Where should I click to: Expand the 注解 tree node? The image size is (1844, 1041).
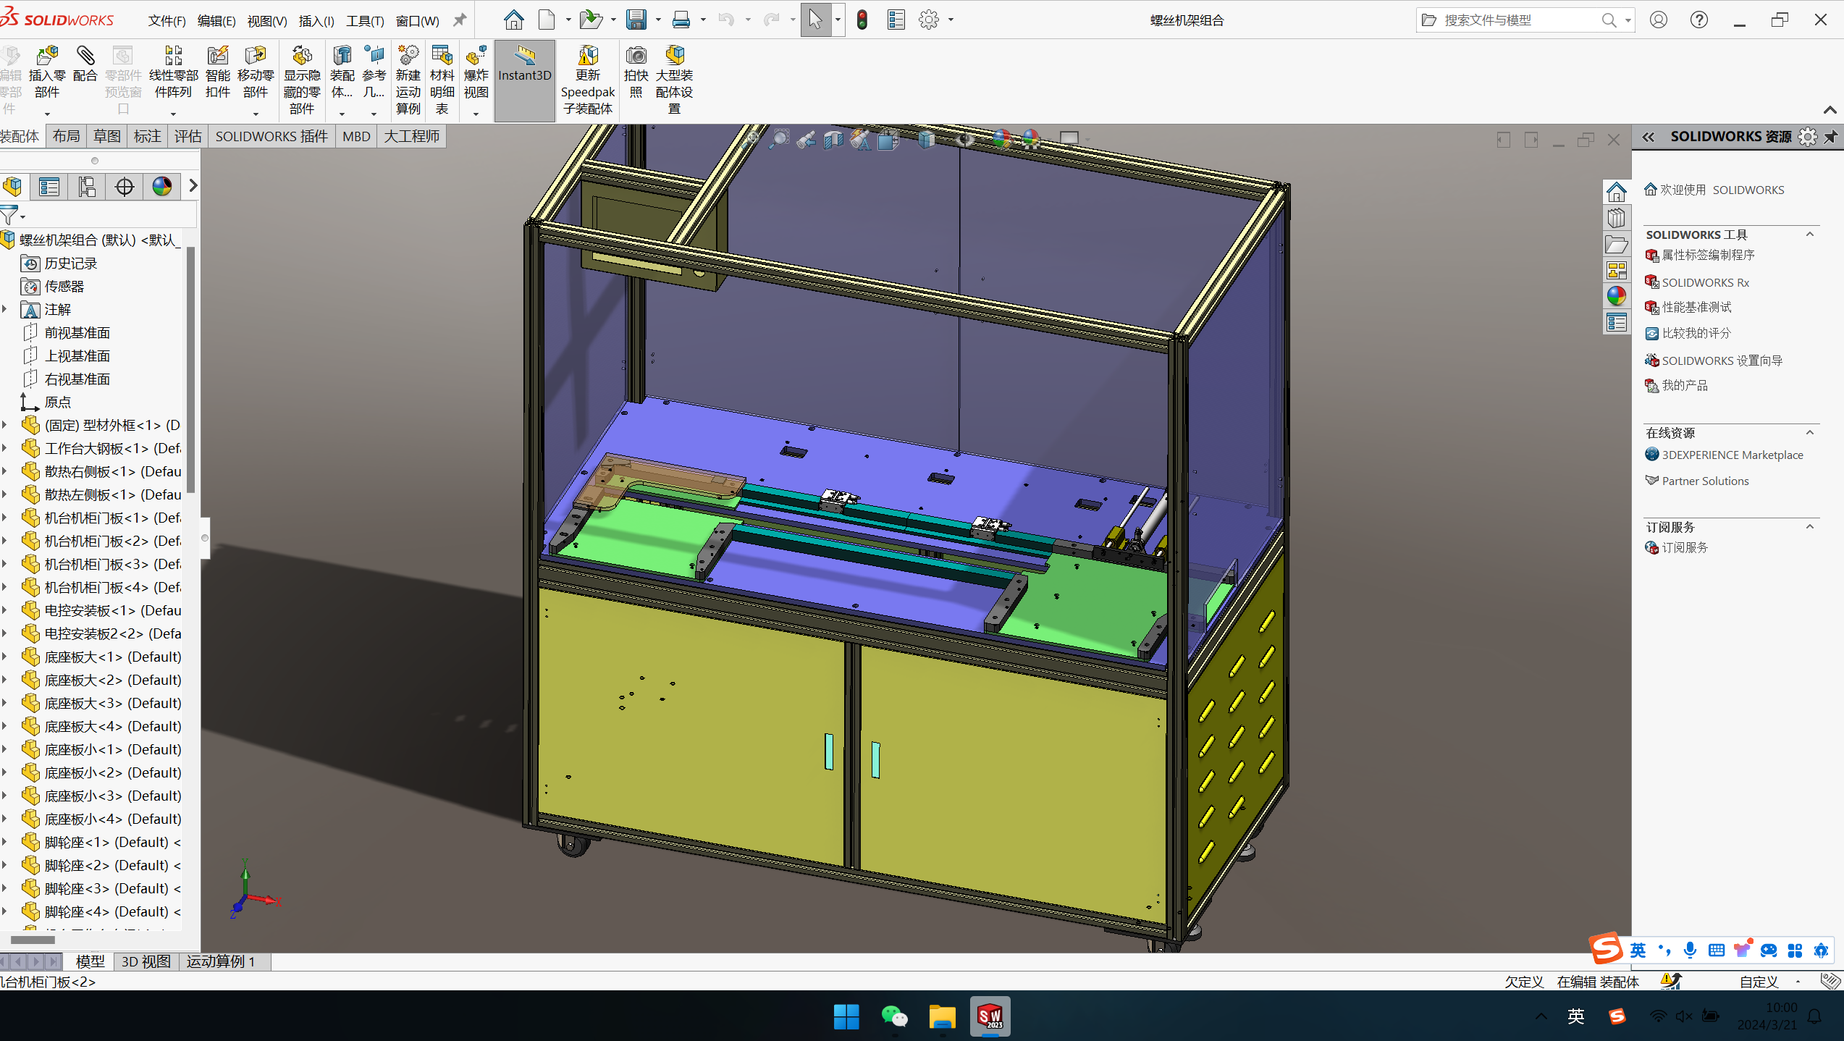point(5,309)
